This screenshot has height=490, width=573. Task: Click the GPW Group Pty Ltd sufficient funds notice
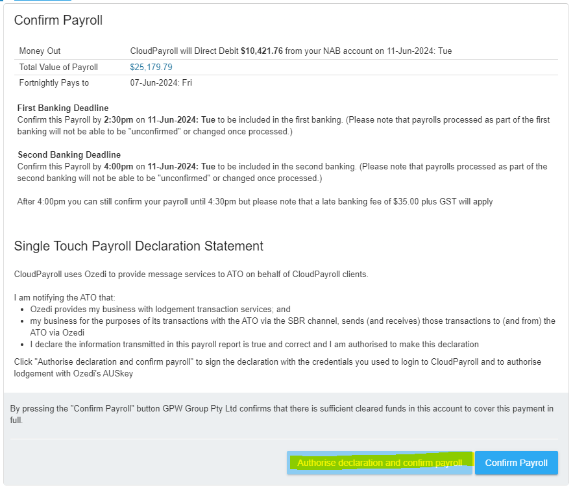[x=282, y=414]
